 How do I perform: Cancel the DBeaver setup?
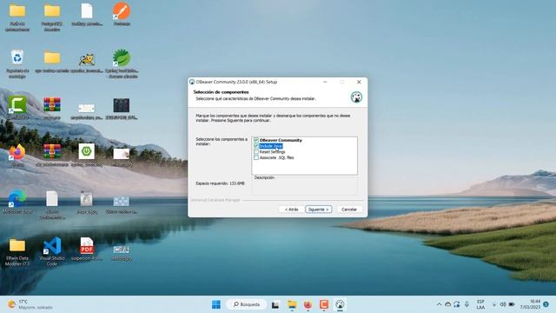[x=349, y=210]
